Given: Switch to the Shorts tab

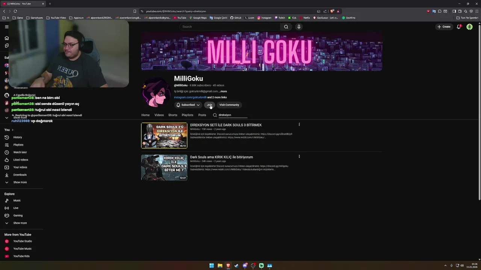Looking at the screenshot, I should coord(173,115).
